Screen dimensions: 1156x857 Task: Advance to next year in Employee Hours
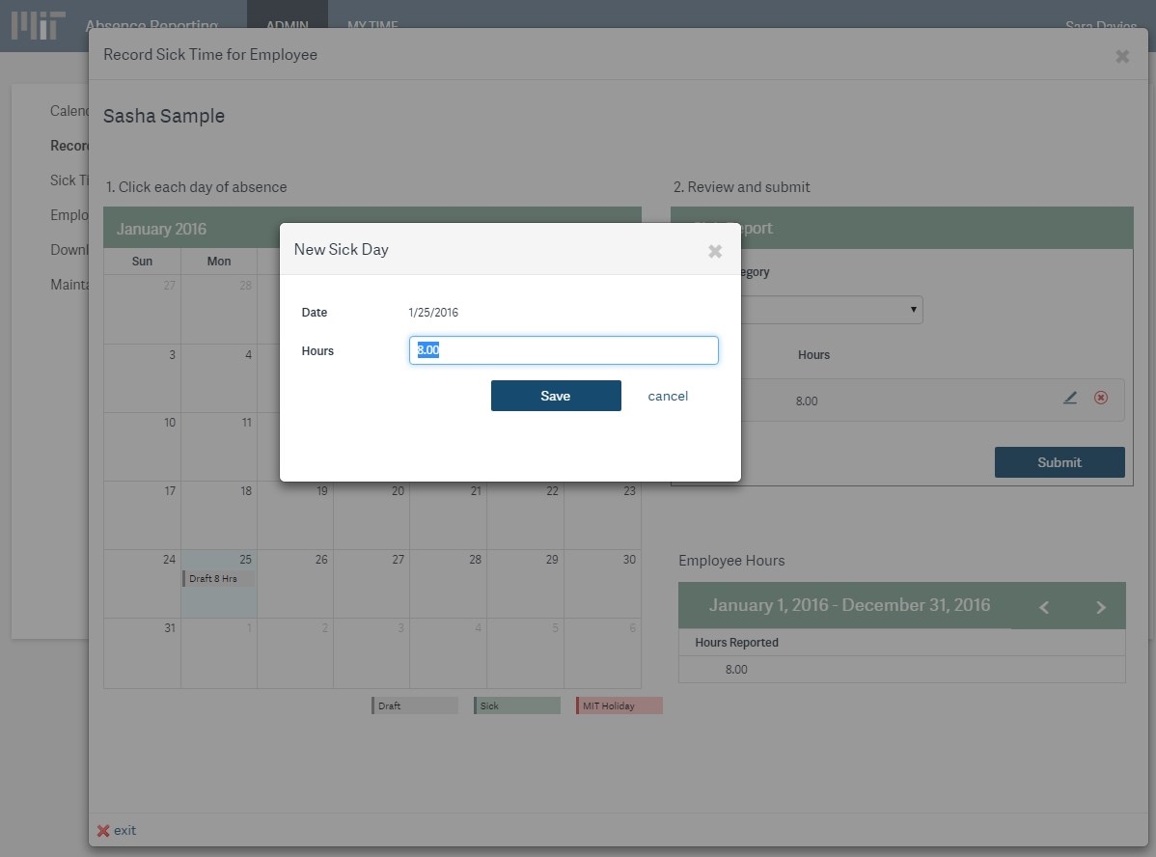click(1100, 607)
